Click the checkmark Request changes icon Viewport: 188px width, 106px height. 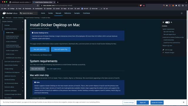[163, 52]
